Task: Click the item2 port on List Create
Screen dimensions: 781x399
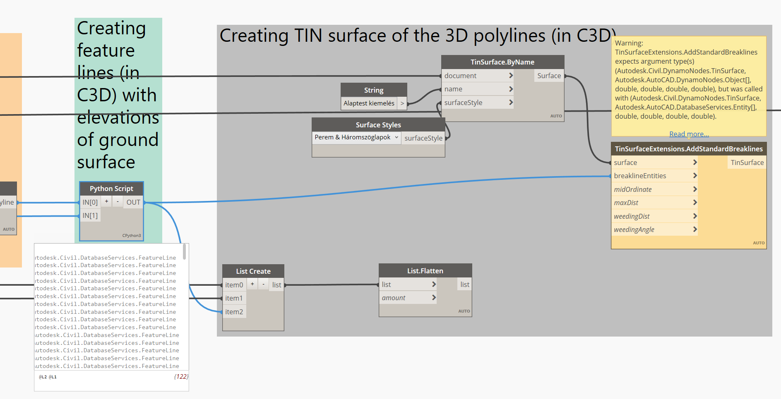Action: coord(234,312)
